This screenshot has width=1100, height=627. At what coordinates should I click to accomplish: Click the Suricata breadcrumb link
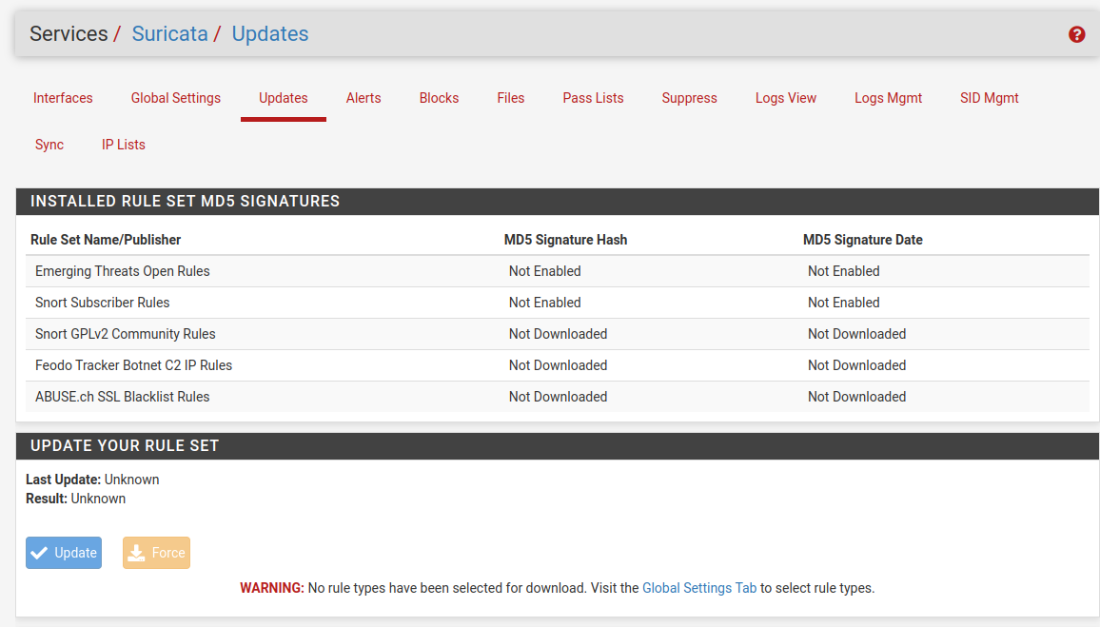[x=169, y=34]
